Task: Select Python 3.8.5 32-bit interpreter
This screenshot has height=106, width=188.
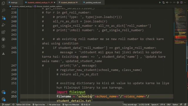Action: (23, 105)
